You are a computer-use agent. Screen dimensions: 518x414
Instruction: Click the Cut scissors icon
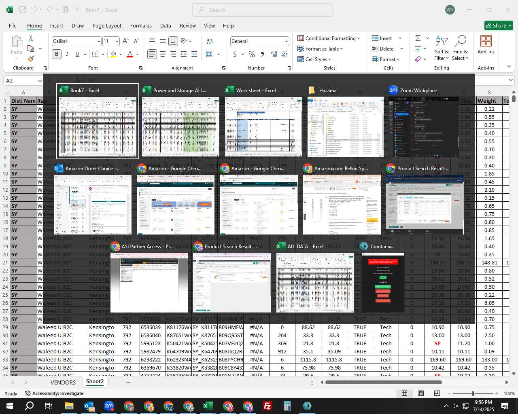(x=31, y=38)
